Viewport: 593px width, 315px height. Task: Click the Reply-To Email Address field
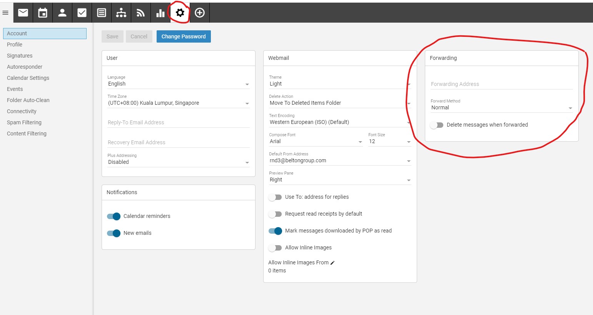179,122
